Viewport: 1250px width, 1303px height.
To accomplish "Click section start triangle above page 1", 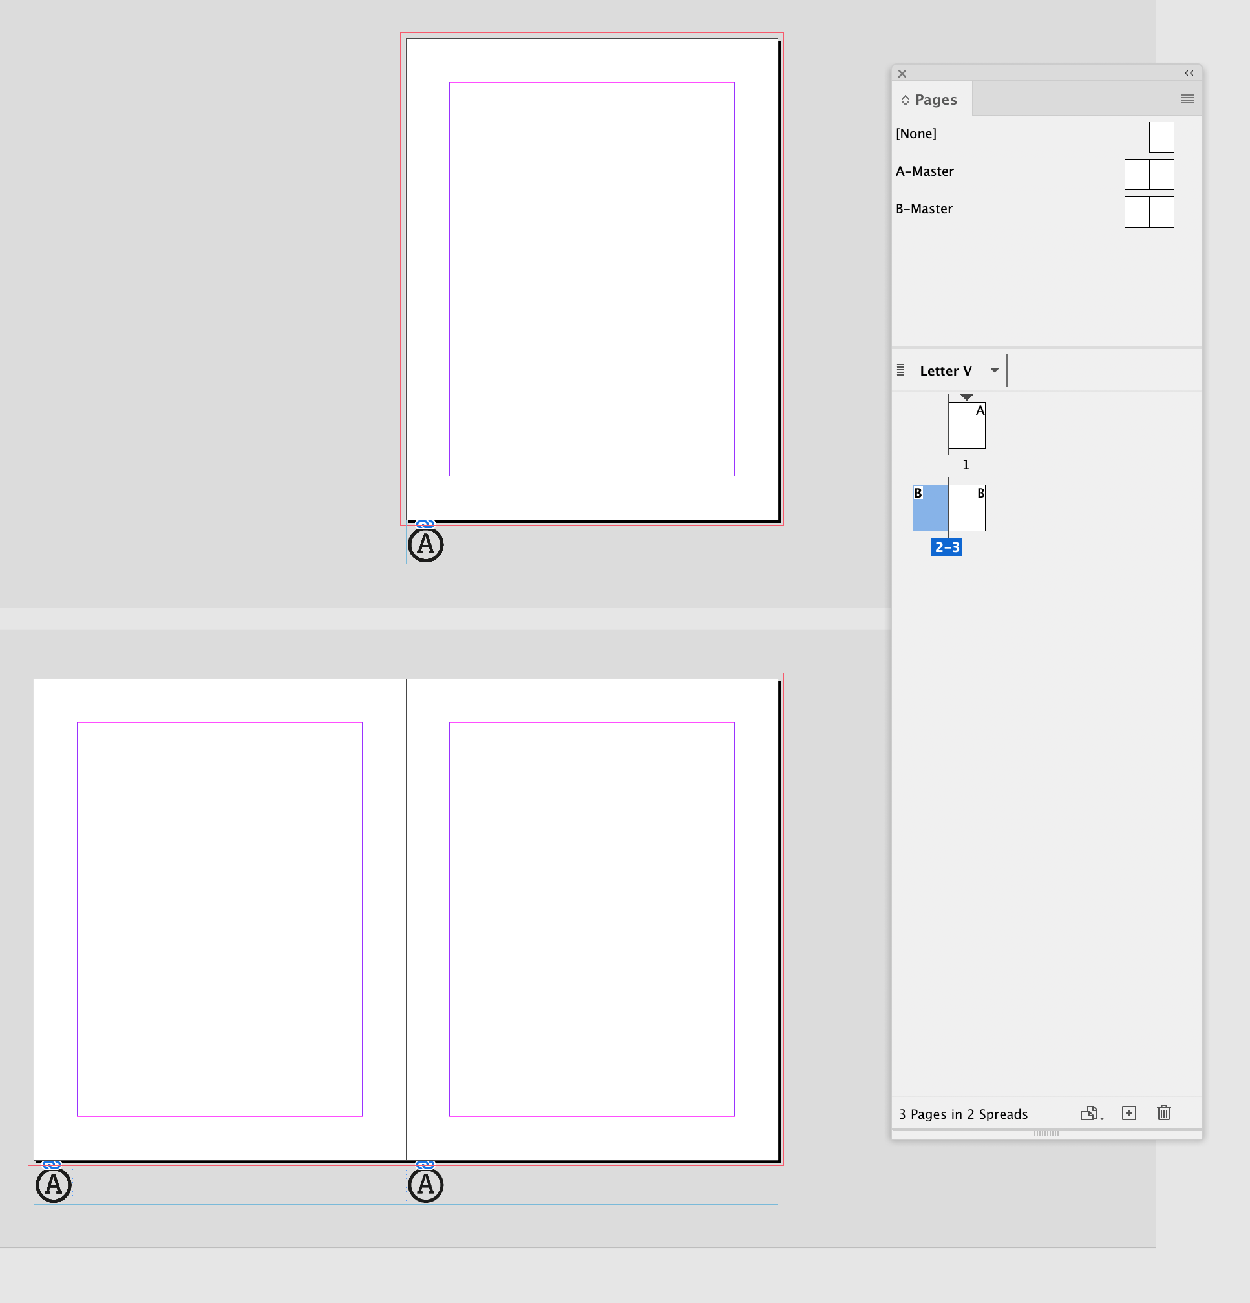I will pos(966,397).
